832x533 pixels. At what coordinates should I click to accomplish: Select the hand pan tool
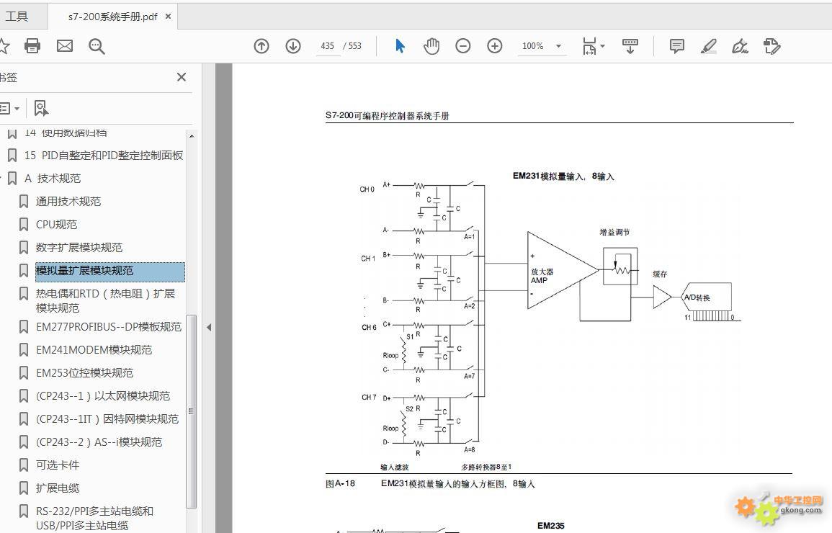[431, 46]
